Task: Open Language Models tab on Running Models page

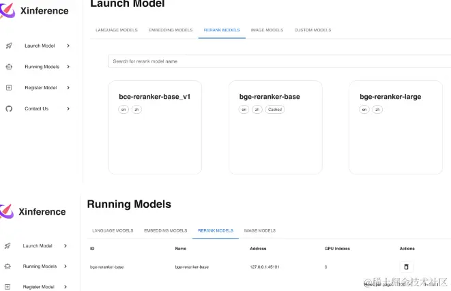Action: coord(113,230)
